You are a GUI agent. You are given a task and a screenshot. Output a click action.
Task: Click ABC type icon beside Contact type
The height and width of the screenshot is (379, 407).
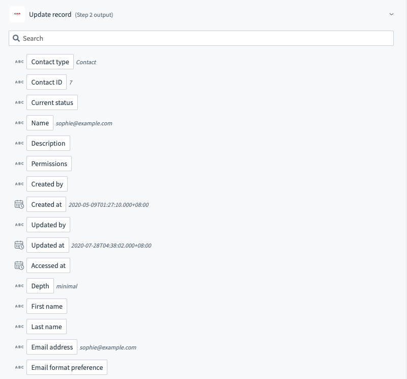coord(19,62)
